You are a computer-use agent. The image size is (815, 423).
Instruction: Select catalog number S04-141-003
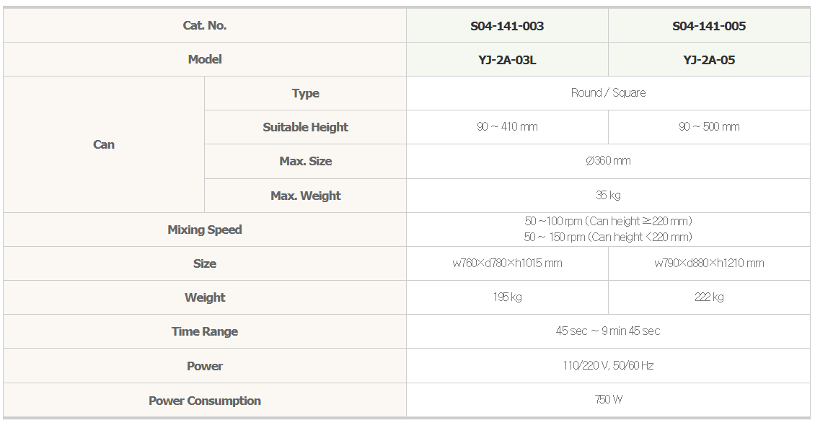pyautogui.click(x=507, y=26)
